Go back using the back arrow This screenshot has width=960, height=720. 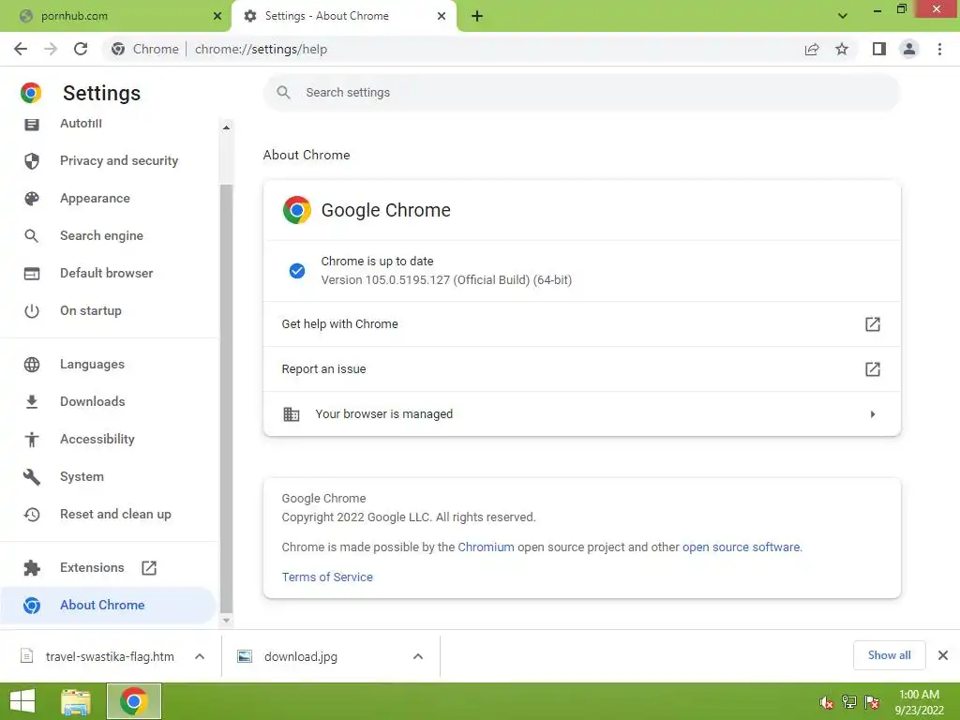21,49
